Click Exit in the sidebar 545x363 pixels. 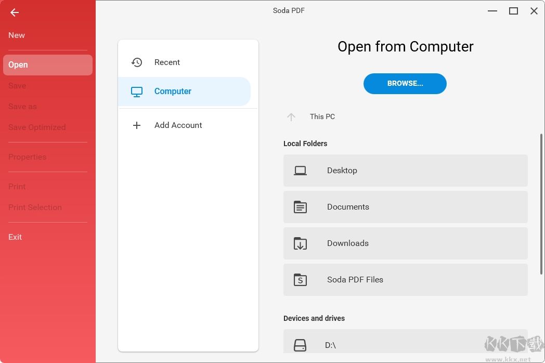tap(15, 237)
